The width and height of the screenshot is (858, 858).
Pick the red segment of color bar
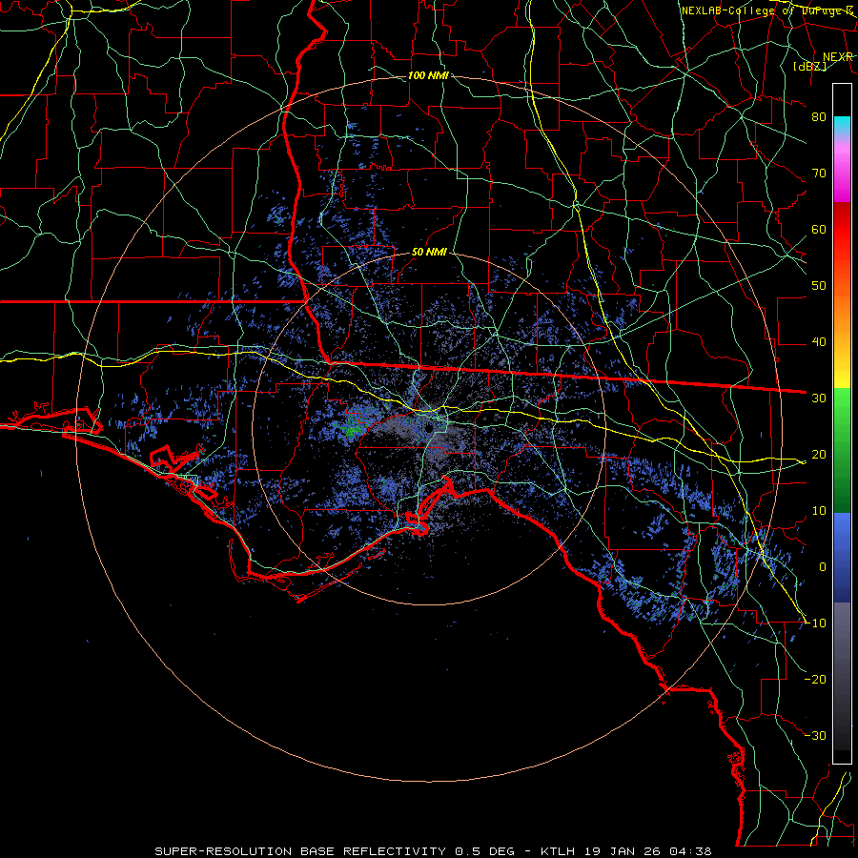click(x=842, y=230)
